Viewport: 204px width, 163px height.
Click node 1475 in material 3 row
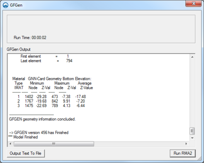tap(29, 105)
